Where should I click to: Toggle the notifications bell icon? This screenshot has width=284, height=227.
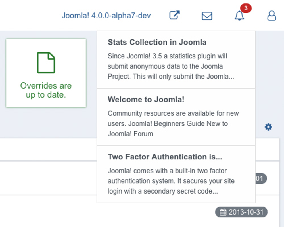click(x=239, y=16)
